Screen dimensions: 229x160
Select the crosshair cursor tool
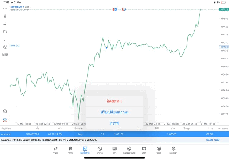5,9
